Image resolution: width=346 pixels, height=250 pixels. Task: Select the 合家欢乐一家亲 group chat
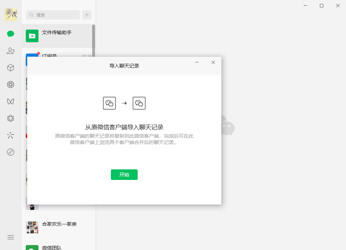59,227
